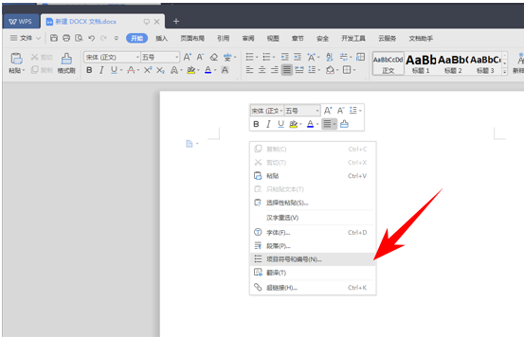Click the Subscript icon in ribbon

tap(160, 70)
